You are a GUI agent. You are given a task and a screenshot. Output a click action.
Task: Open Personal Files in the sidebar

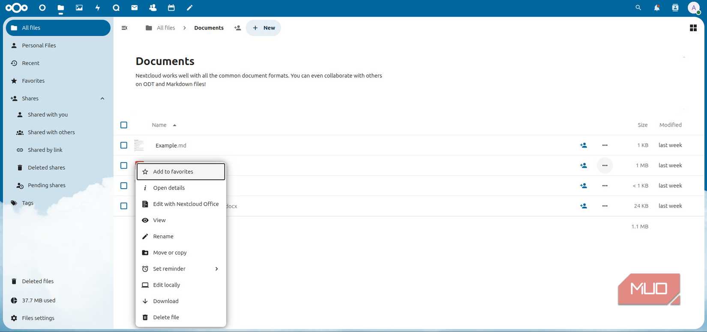(x=58, y=45)
